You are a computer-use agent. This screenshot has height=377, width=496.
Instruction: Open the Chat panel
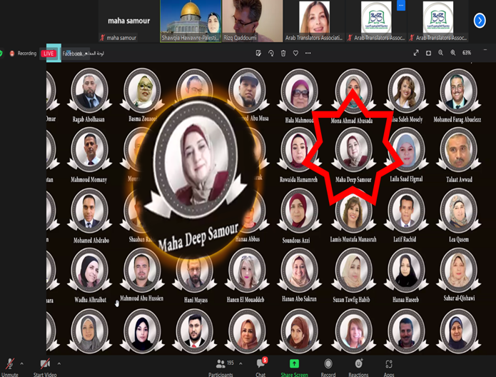(260, 365)
